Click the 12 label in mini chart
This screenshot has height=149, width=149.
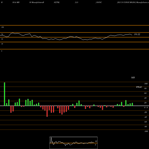96,141
